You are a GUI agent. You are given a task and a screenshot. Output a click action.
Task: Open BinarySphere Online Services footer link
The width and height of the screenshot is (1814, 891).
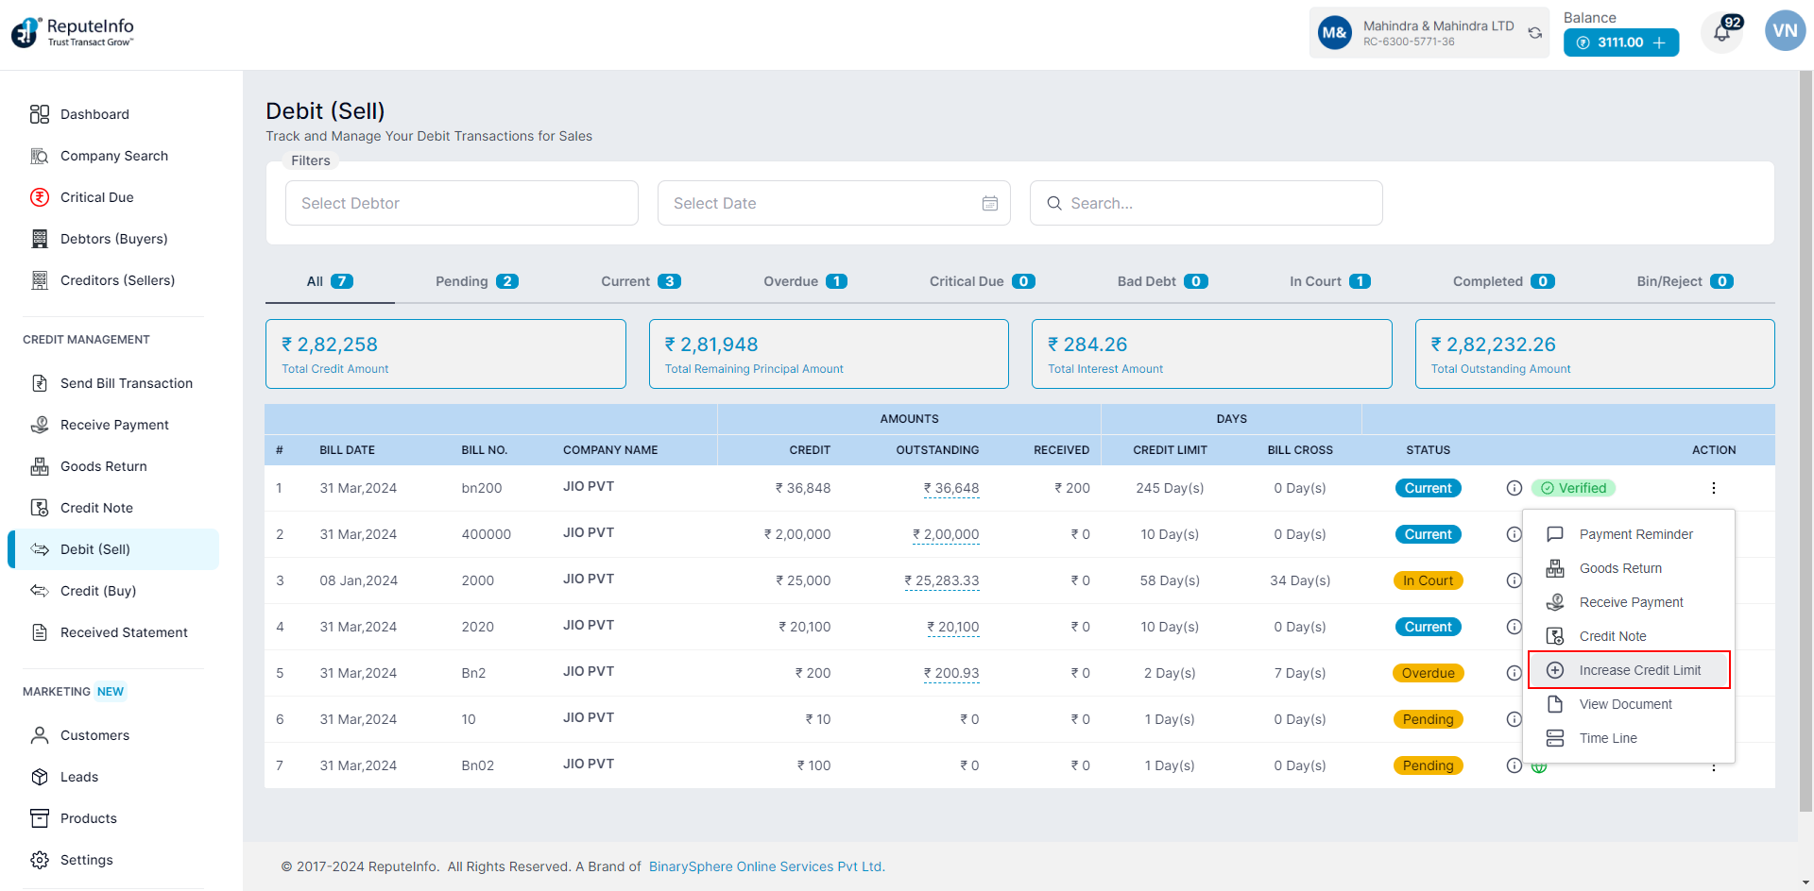tap(766, 866)
